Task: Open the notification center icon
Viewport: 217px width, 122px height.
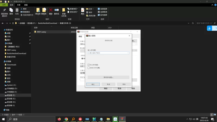Action: [212, 119]
